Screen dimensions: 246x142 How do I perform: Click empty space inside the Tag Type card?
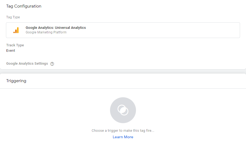(162, 30)
